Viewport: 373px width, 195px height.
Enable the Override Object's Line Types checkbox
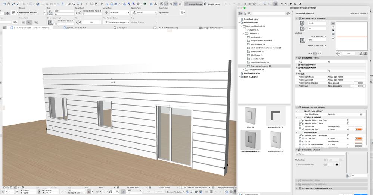[x=348, y=120]
